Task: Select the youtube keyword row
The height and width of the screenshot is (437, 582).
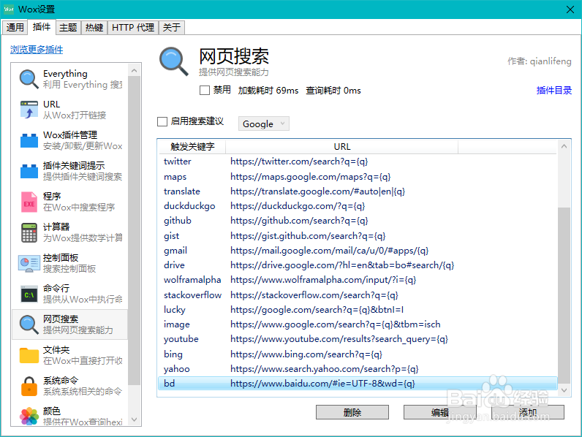Action: pos(358,339)
